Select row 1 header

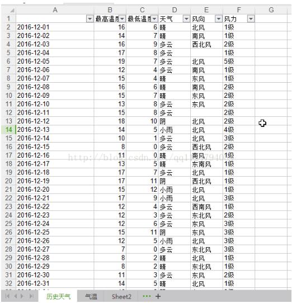click(x=8, y=19)
